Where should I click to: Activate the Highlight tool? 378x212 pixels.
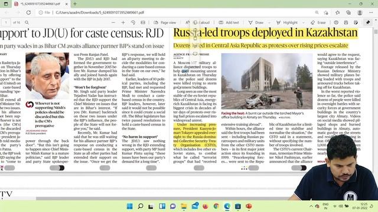287,22
